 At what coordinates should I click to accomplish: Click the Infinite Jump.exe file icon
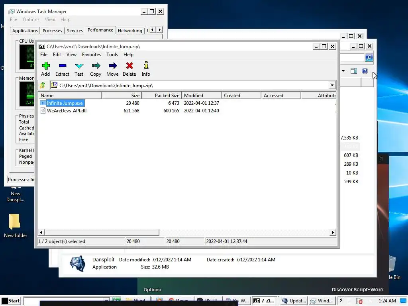43,103
